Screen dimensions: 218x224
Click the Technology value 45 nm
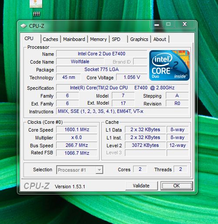click(x=68, y=77)
